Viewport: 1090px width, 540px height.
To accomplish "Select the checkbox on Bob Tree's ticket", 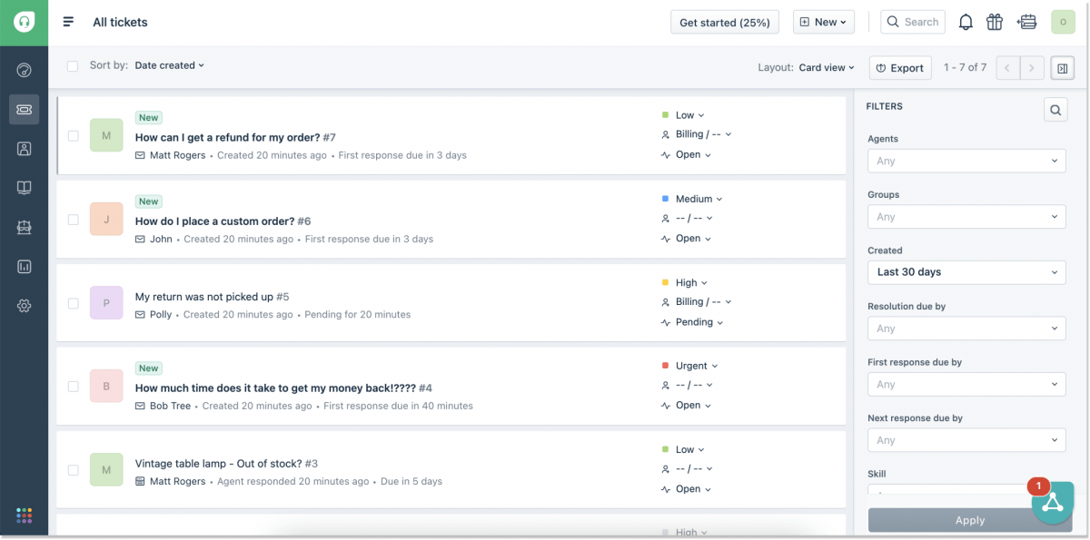I will pyautogui.click(x=73, y=386).
